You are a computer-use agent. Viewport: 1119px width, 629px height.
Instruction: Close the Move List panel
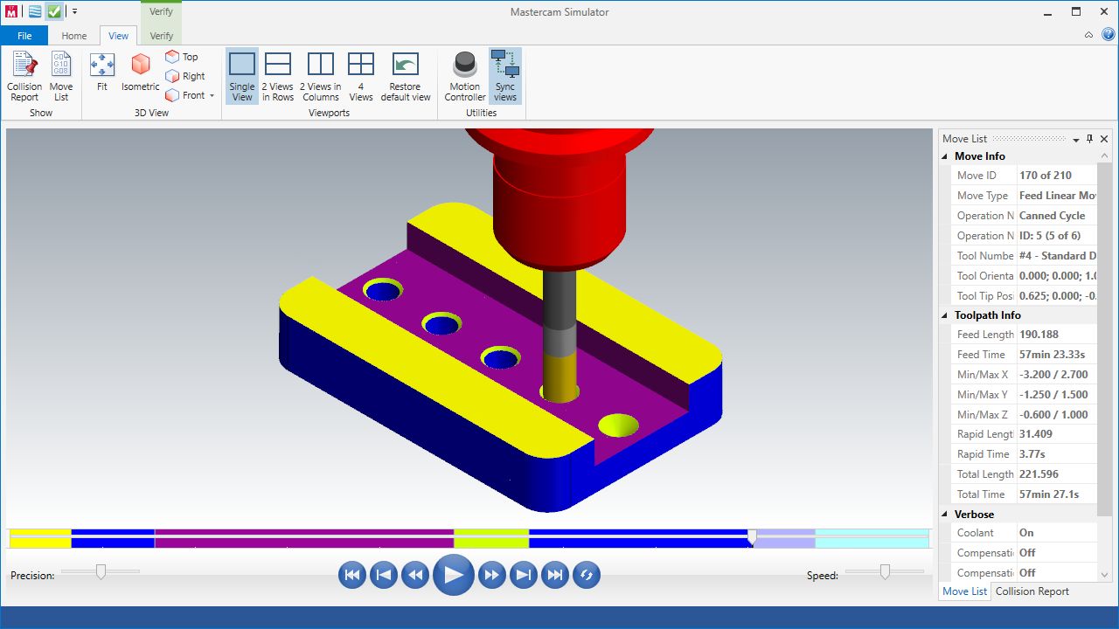pyautogui.click(x=1104, y=139)
